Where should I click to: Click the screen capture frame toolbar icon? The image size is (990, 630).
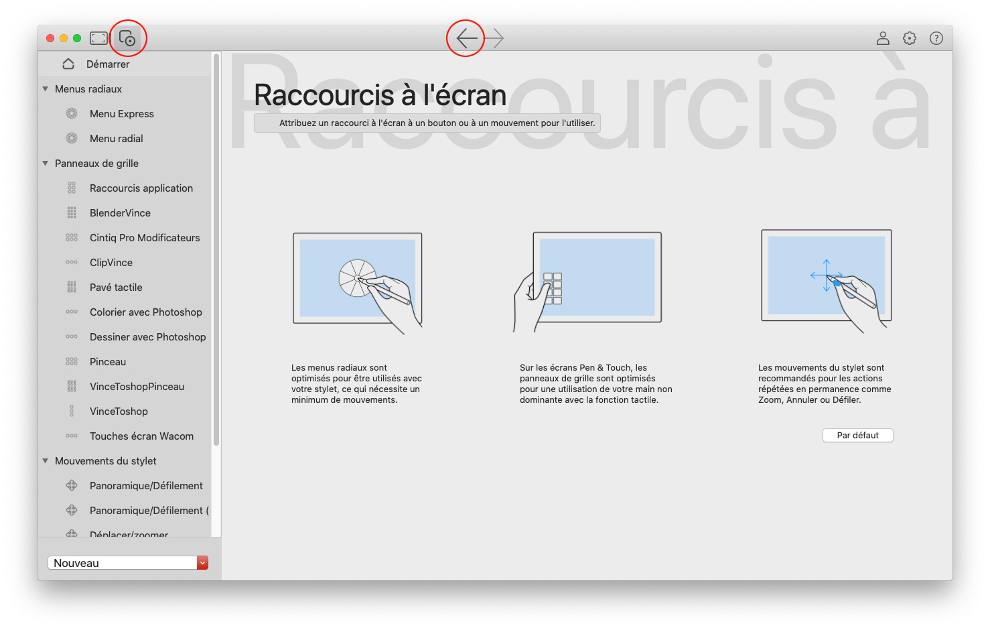98,38
